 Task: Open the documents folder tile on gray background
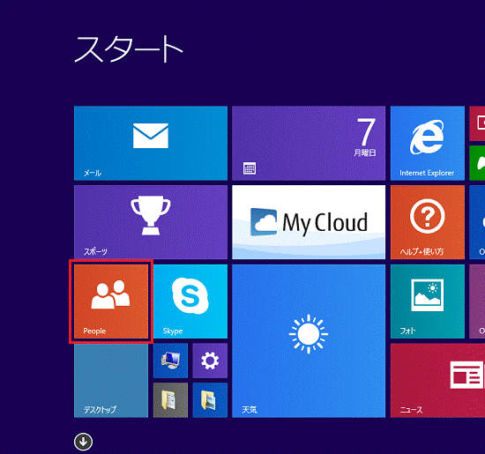(170, 400)
